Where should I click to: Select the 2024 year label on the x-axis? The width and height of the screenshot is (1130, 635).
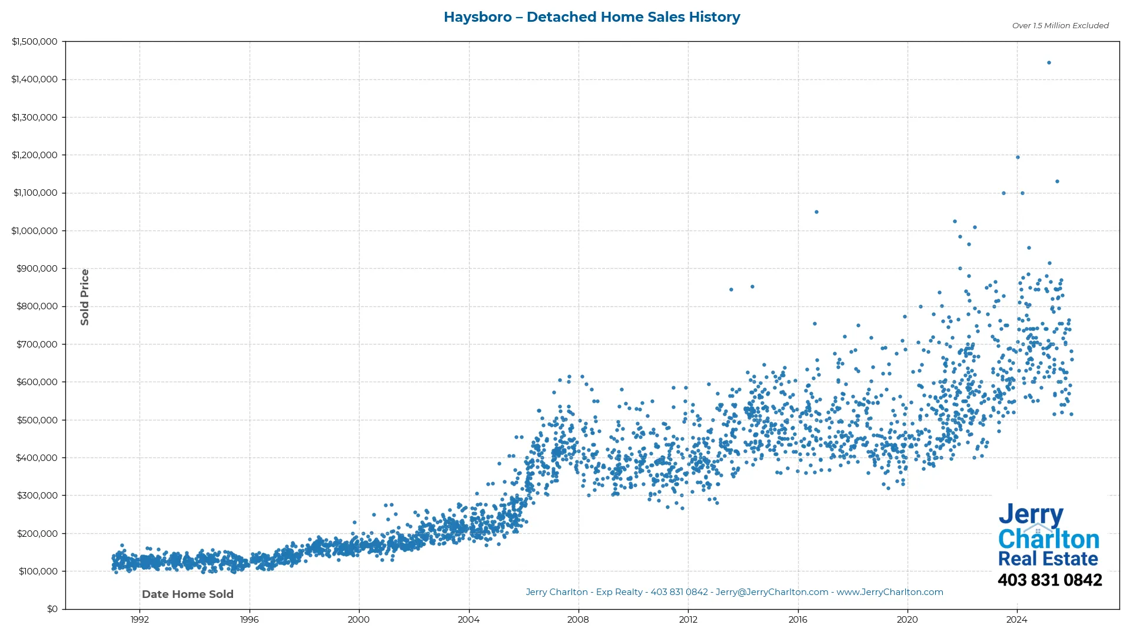click(1016, 620)
